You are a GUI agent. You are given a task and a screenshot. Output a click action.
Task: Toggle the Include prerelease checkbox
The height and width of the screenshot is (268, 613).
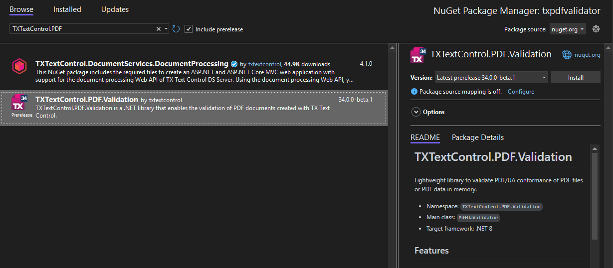tap(189, 29)
